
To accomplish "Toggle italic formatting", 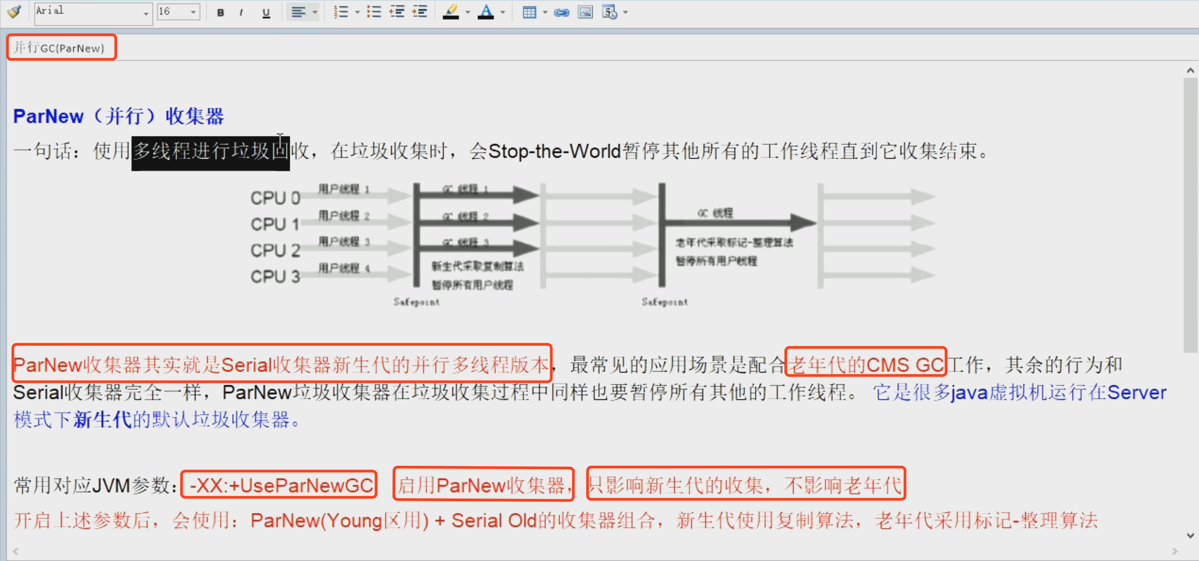I will [241, 13].
